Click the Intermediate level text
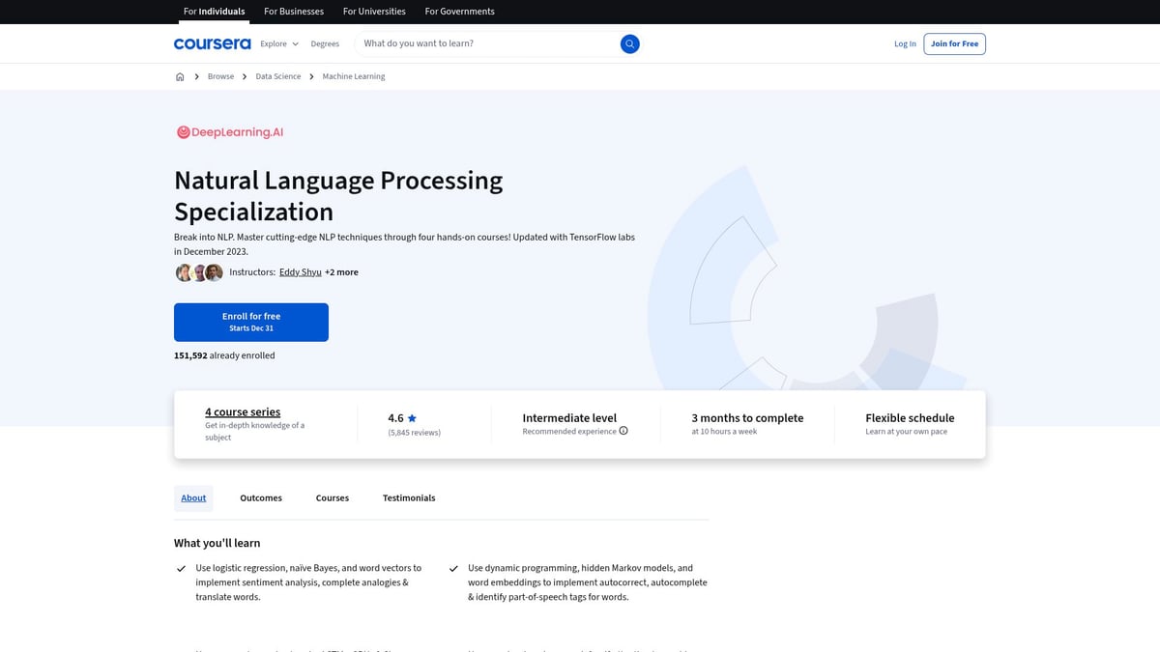 point(569,418)
